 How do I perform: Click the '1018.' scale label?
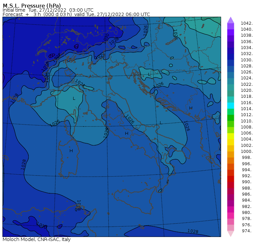click(x=247, y=96)
